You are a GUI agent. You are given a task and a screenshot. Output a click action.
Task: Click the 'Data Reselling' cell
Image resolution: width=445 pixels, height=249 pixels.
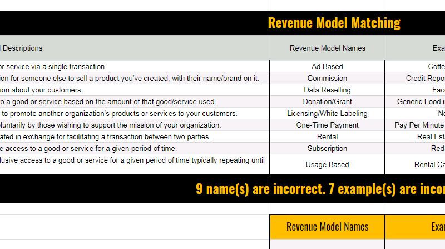point(327,90)
